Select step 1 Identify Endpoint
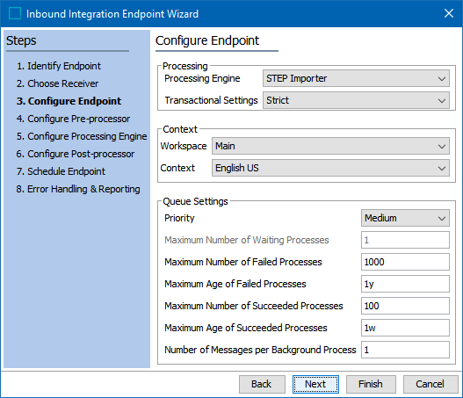The height and width of the screenshot is (398, 463). (x=59, y=66)
